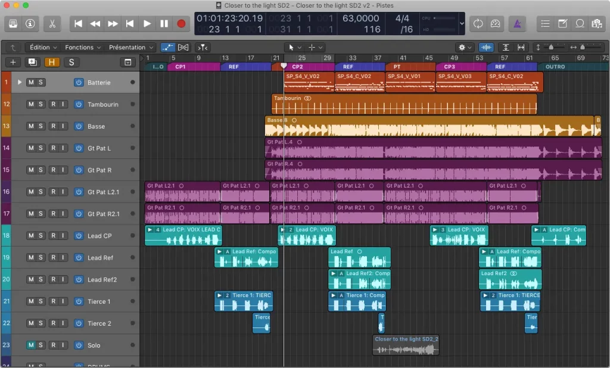
Task: Toggle the purple metronome click
Action: click(517, 24)
